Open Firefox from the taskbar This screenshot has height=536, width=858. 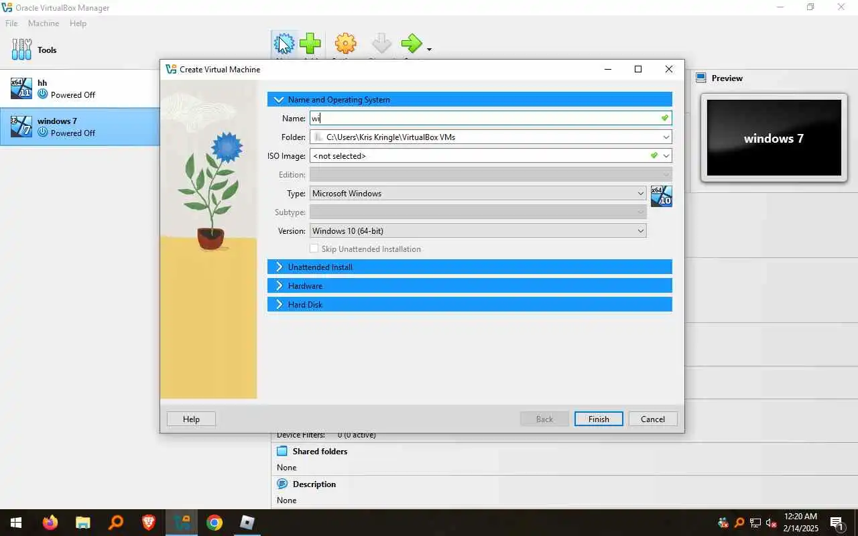click(x=50, y=523)
